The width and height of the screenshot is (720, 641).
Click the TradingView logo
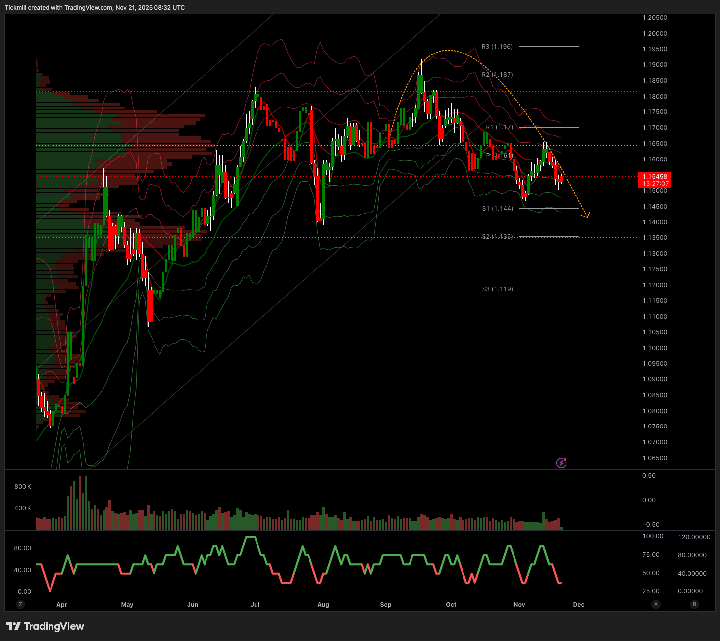click(45, 626)
